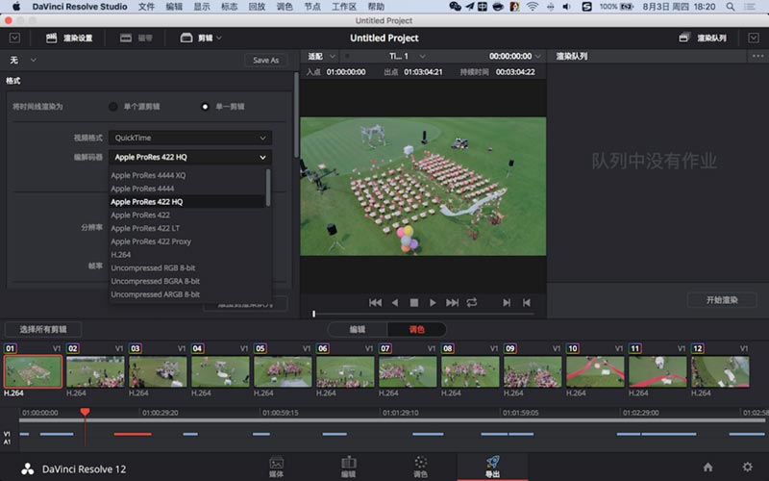Click the home icon at bottom right
This screenshot has height=481, width=769.
coord(707,467)
